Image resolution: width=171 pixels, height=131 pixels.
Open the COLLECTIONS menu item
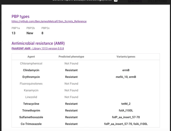pyautogui.click(x=157, y=1)
